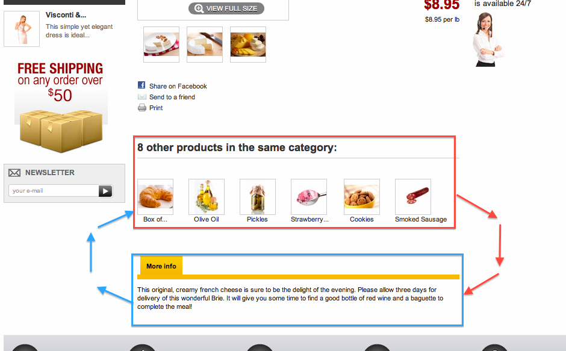Click the envelope Send to a friend icon
This screenshot has width=566, height=351.
(x=142, y=97)
